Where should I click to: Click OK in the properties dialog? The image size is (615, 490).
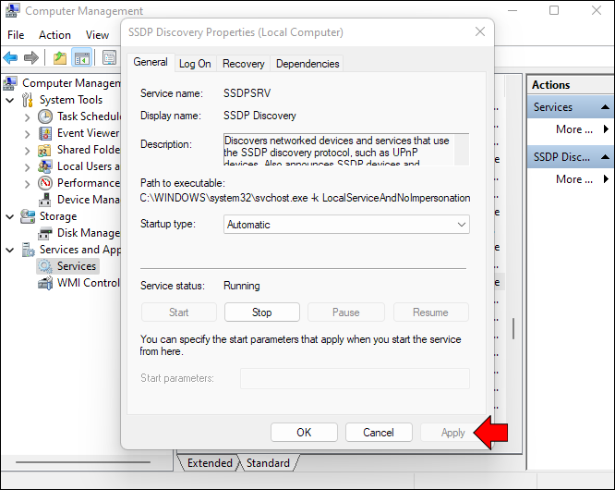coord(304,433)
